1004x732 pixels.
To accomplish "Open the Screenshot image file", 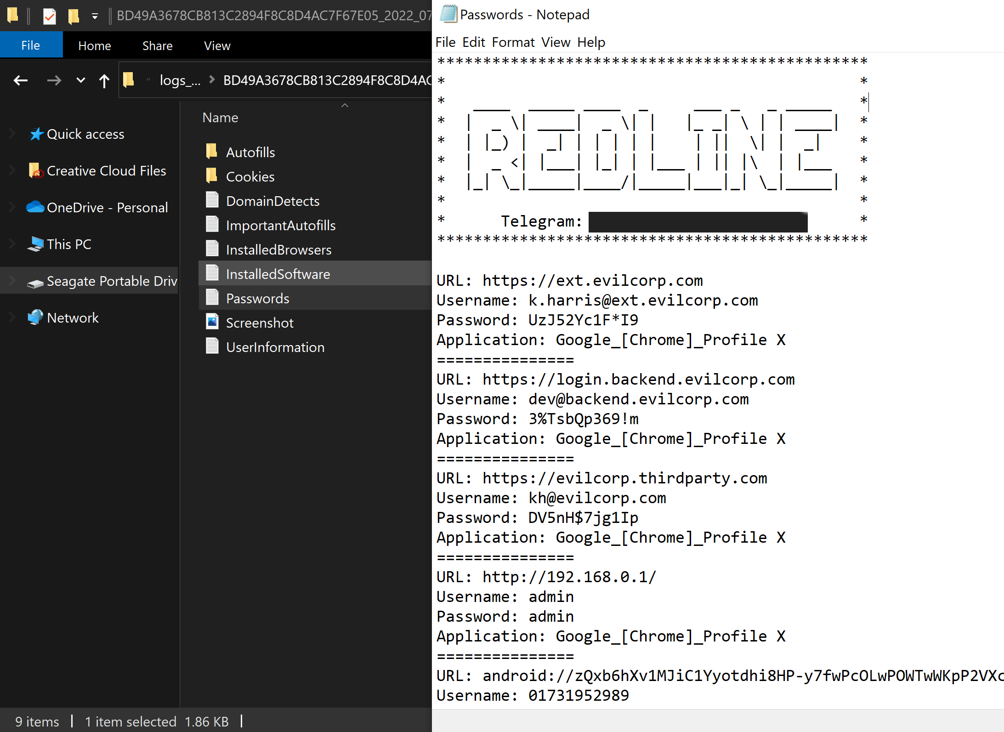I will (259, 323).
